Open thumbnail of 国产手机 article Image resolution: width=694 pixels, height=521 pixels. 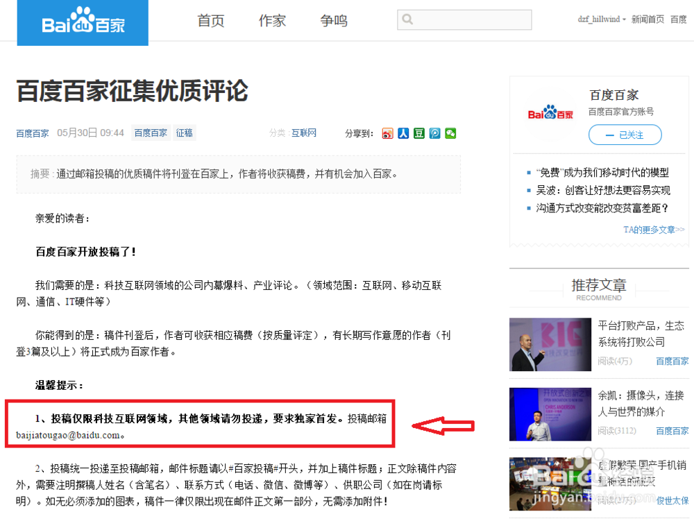(x=550, y=484)
